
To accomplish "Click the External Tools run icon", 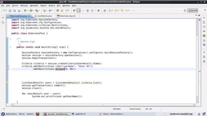I will pyautogui.click(x=37, y=11).
